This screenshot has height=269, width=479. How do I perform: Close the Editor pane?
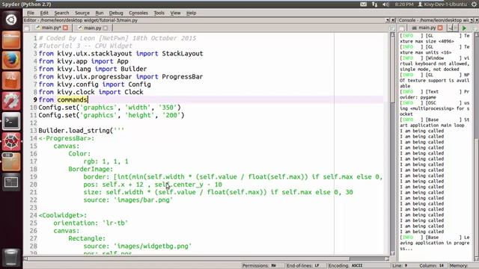coord(392,20)
